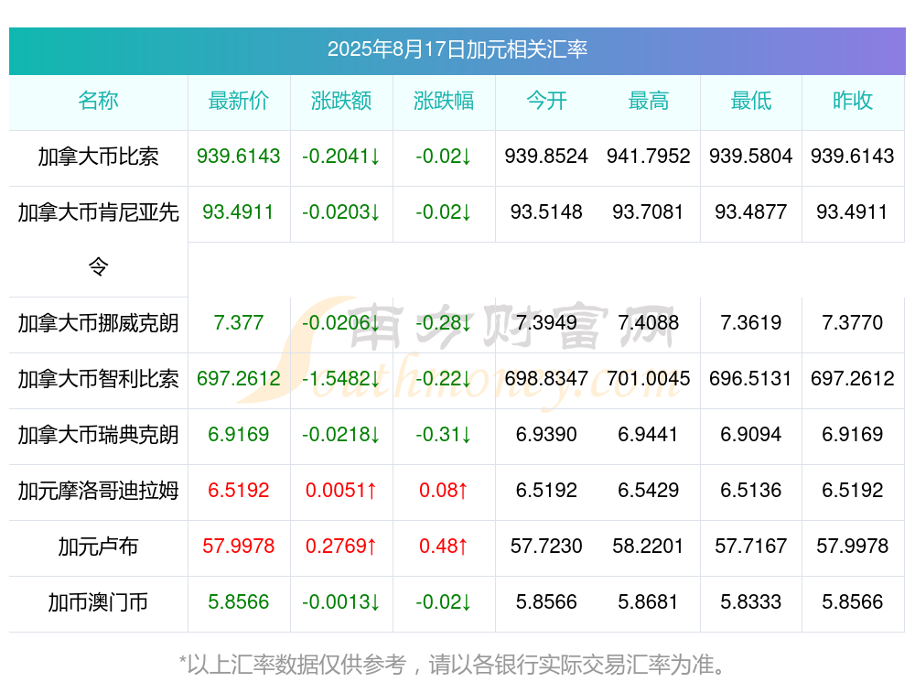
Task: Click high value 58.2201
Action: click(649, 547)
